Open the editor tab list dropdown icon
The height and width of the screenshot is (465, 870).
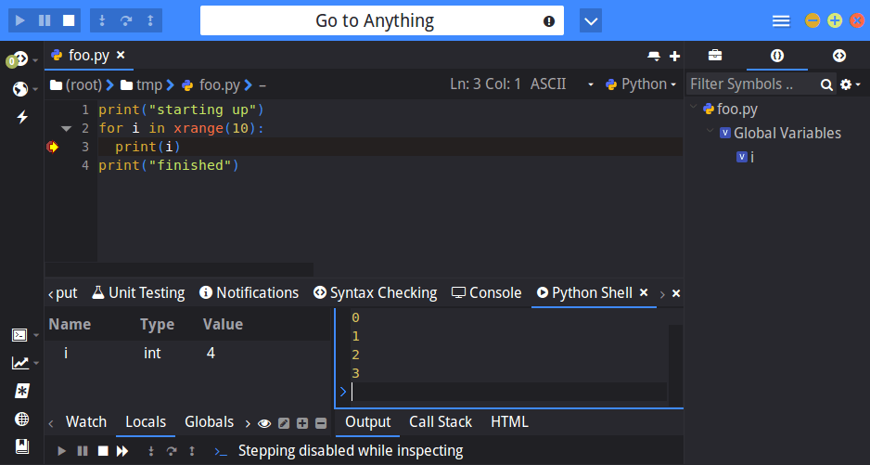point(654,56)
